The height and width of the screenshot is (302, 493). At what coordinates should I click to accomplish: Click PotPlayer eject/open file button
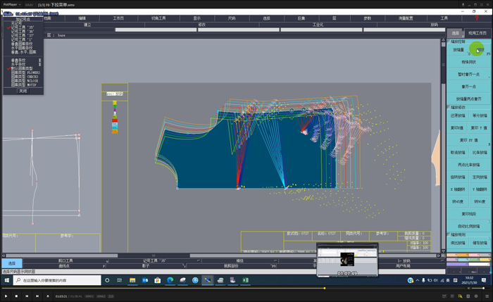click(48, 296)
